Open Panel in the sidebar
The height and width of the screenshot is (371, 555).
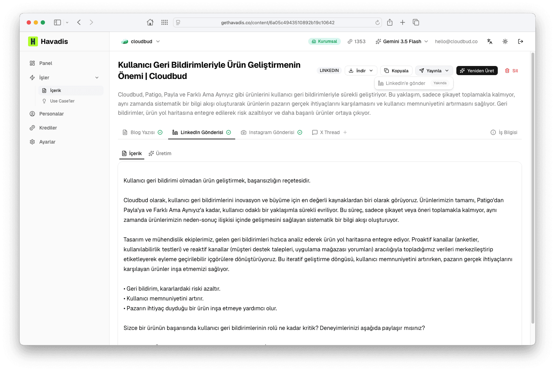(x=46, y=63)
